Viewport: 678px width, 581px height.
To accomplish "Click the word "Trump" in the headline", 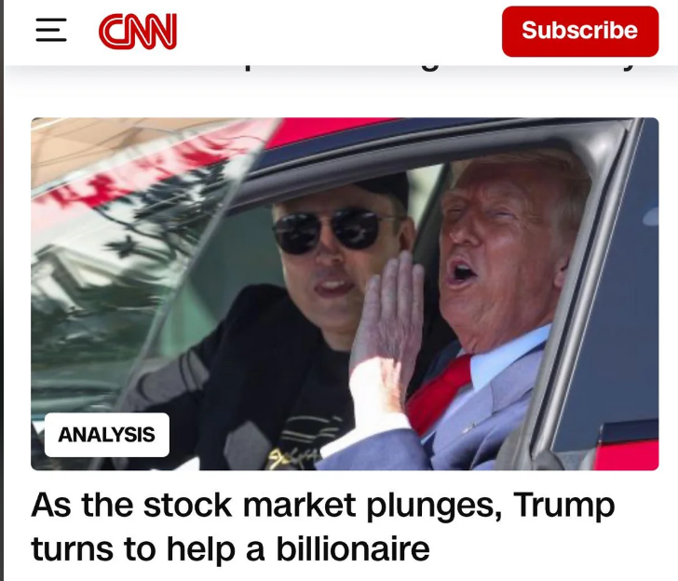I will (563, 505).
